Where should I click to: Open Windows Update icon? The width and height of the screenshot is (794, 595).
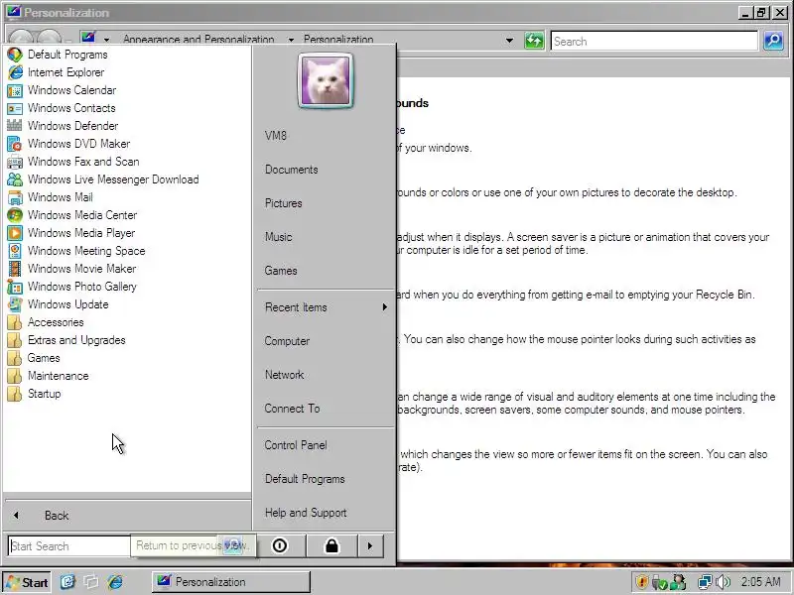point(15,304)
